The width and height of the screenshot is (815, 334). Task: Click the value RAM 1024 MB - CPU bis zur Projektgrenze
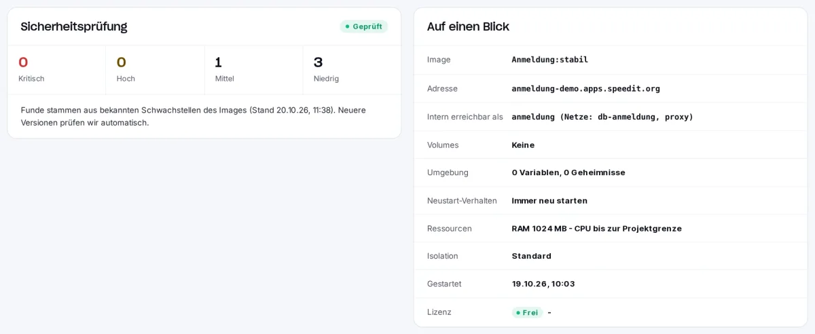[x=597, y=228]
